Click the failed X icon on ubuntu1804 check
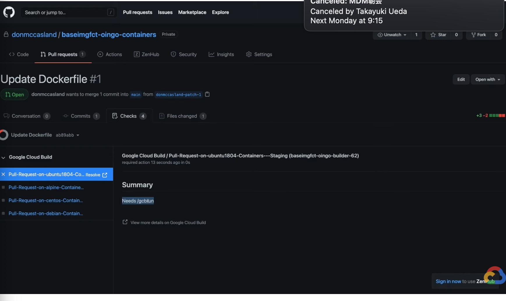506x301 pixels. [x=3, y=174]
